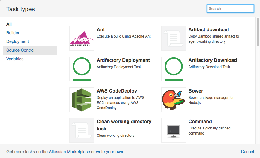Viewport: 260px width, 158px height.
Task: Pick the Artifactory Download task title
Action: pyautogui.click(x=213, y=60)
